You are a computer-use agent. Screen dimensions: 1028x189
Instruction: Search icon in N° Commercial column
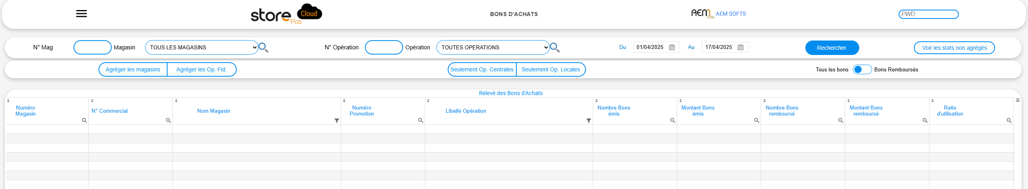click(168, 120)
